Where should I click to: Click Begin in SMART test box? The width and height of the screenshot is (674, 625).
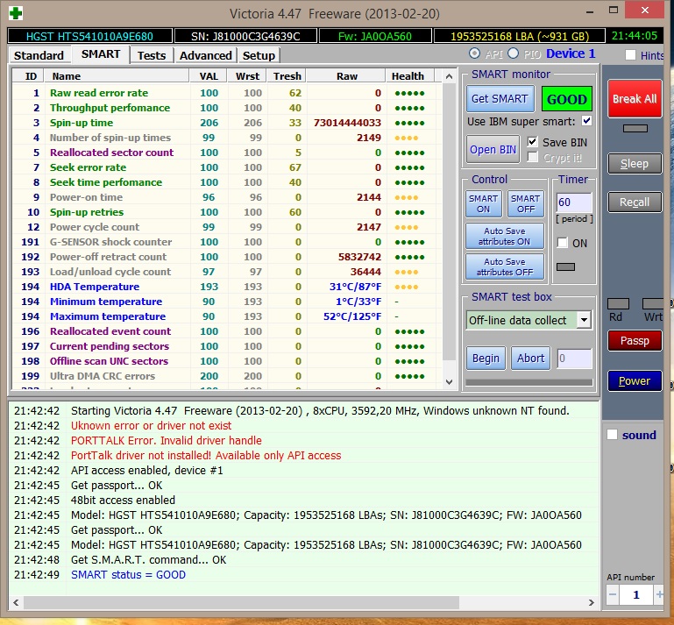coord(486,358)
